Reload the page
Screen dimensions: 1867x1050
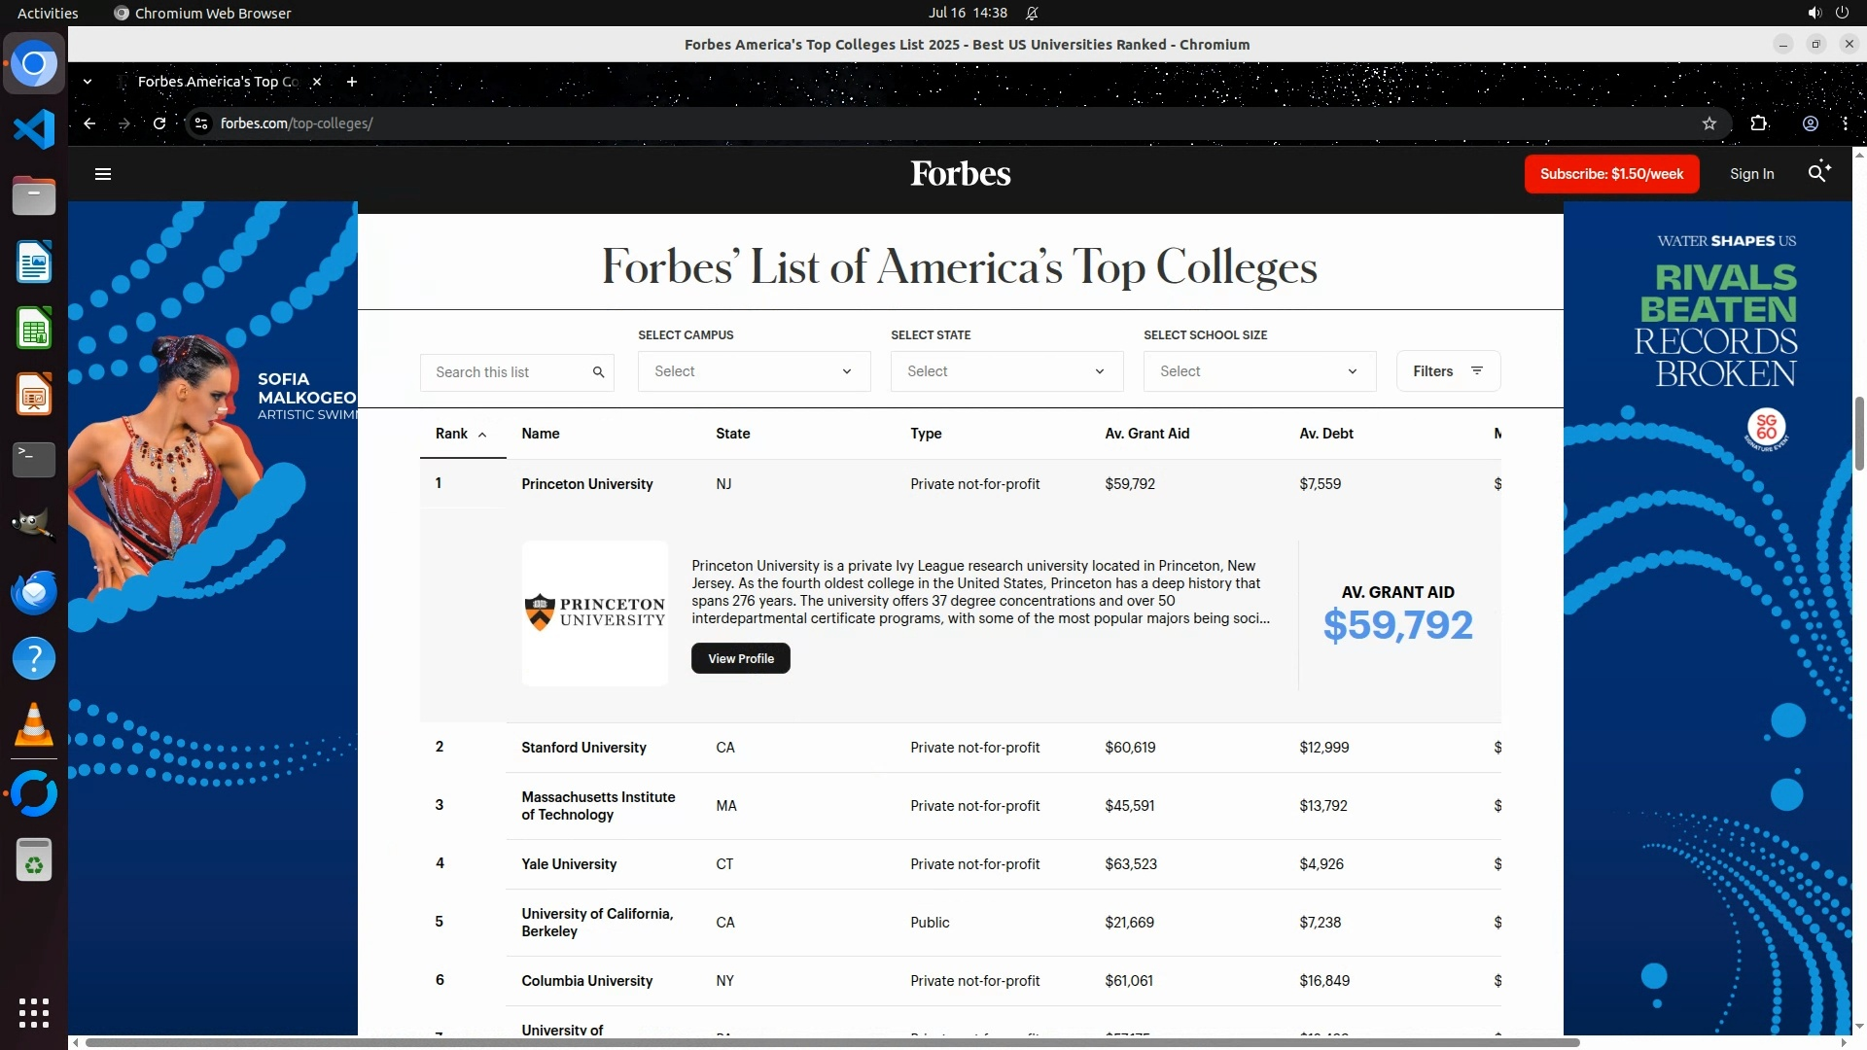pyautogui.click(x=159, y=123)
